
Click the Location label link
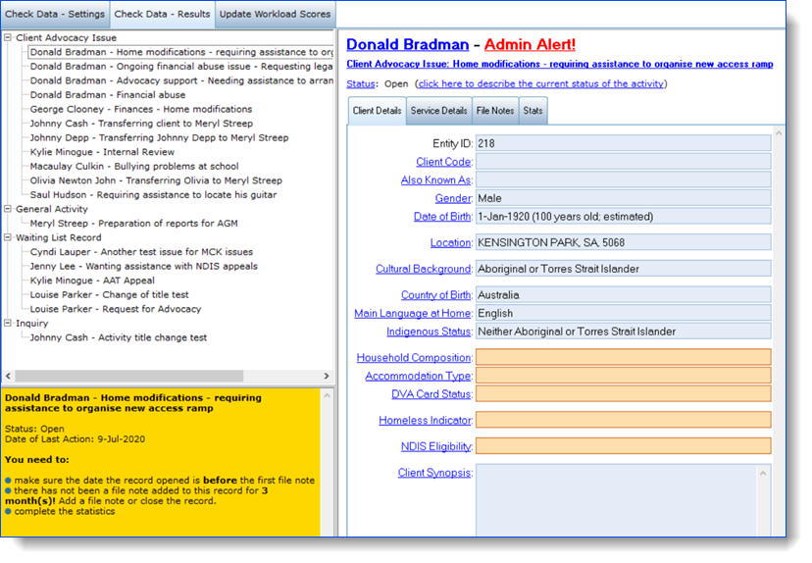pos(450,242)
